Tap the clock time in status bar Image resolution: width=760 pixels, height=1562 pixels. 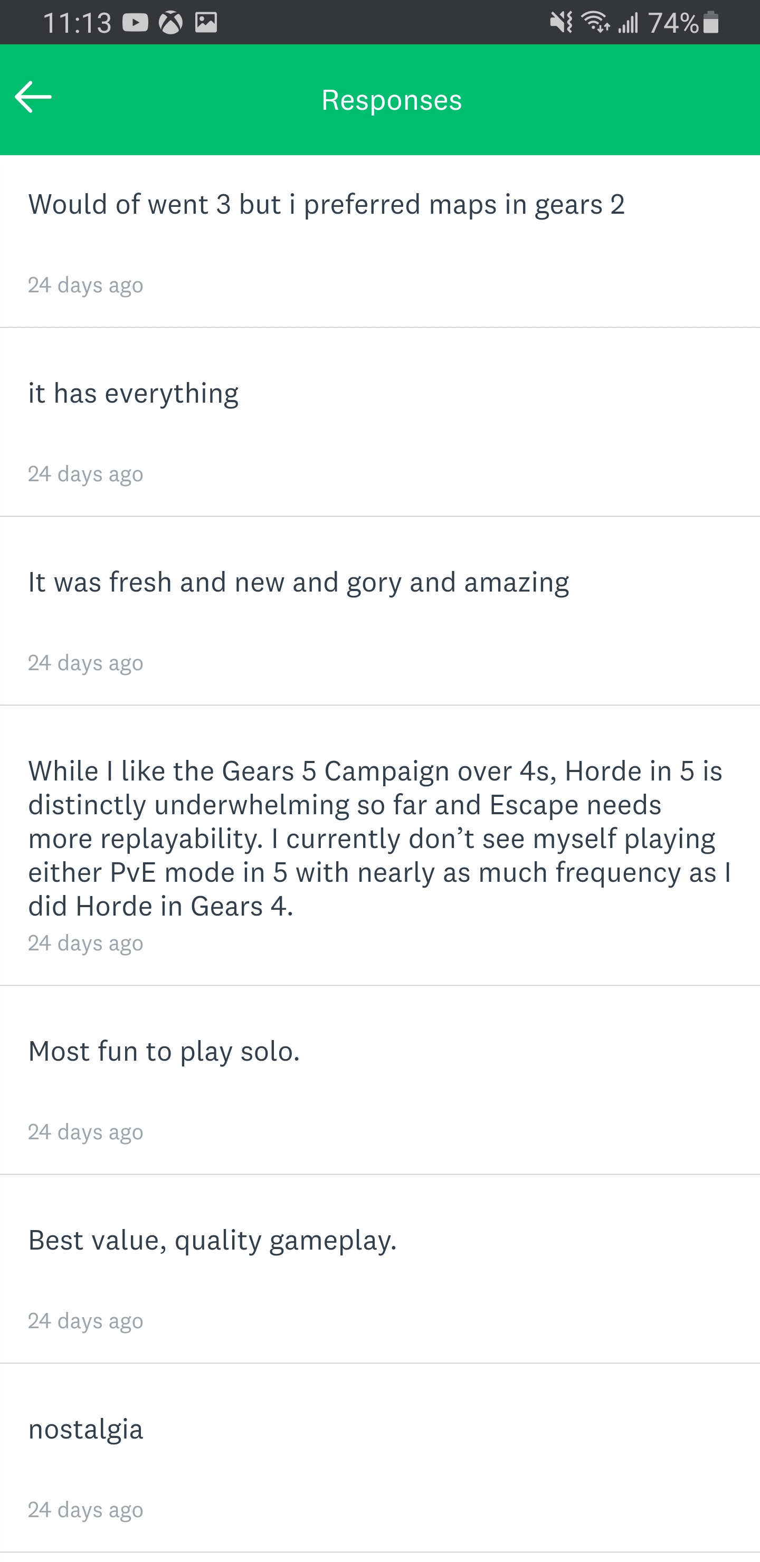pyautogui.click(x=77, y=23)
